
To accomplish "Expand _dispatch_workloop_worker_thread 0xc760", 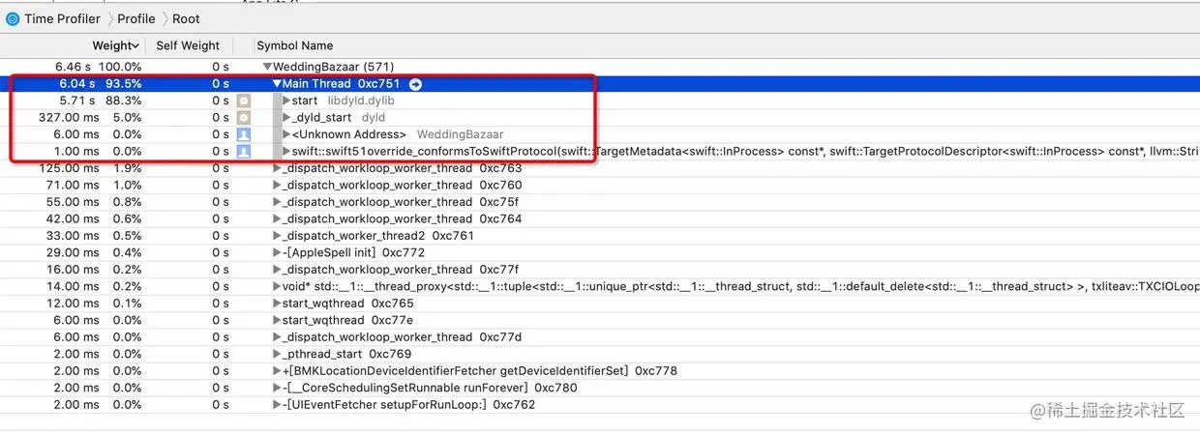I will 278,186.
